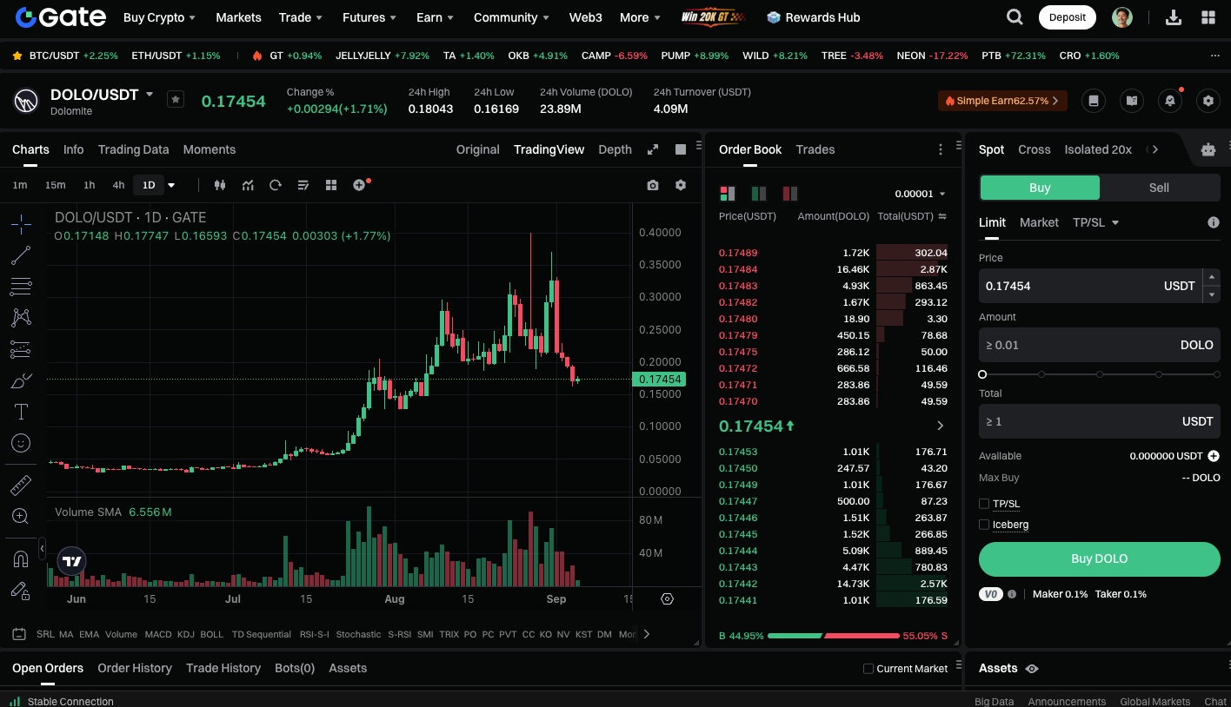1231x707 pixels.
Task: Expand the Trade dropdown menu
Action: click(301, 17)
